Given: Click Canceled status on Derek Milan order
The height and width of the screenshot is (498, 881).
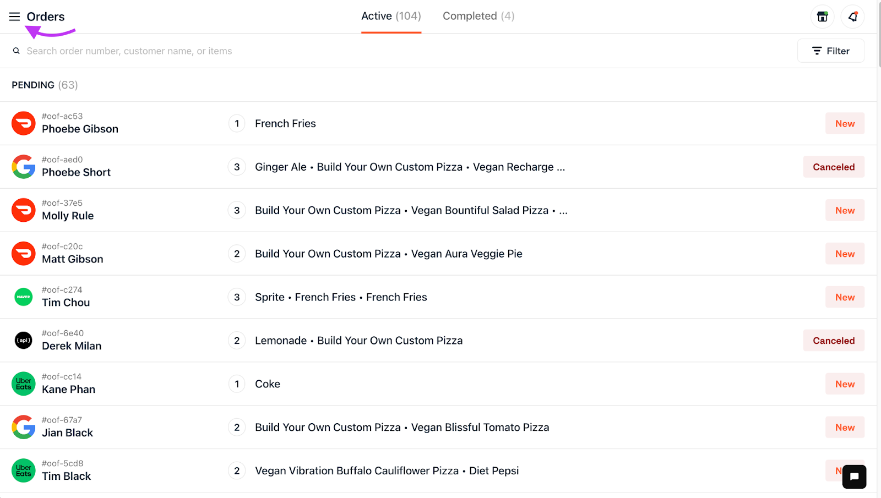Looking at the screenshot, I should [x=834, y=340].
